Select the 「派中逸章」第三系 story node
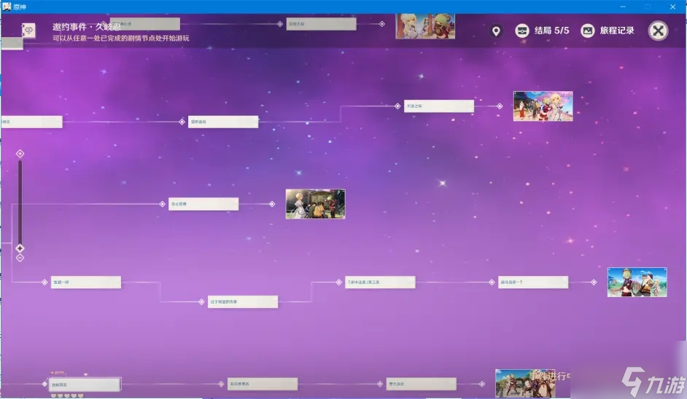 click(x=380, y=282)
